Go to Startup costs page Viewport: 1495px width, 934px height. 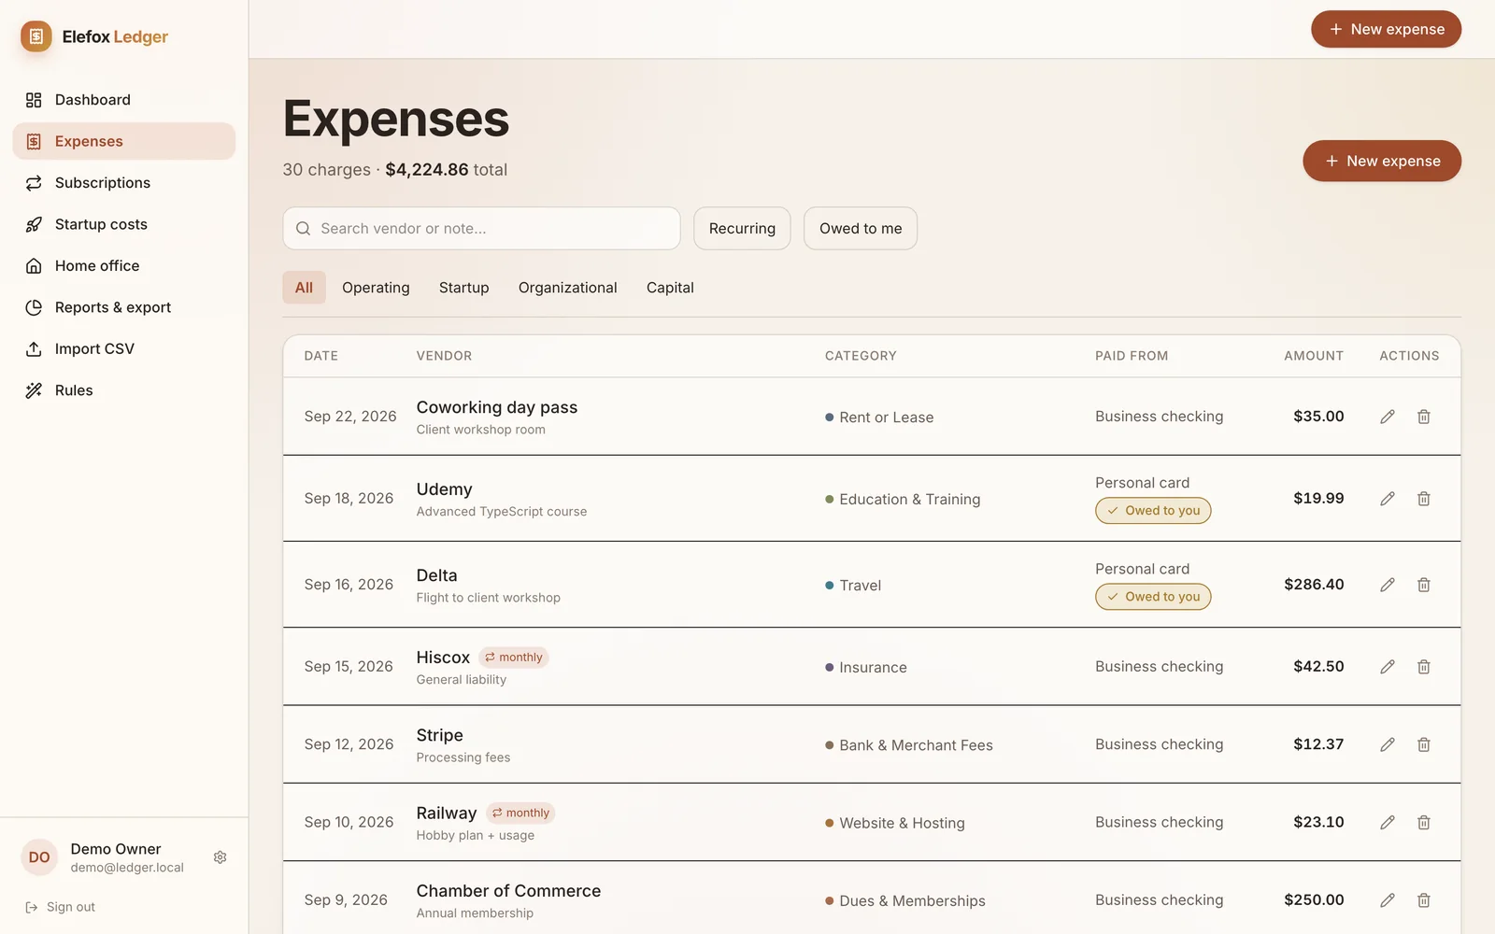pyautogui.click(x=123, y=224)
